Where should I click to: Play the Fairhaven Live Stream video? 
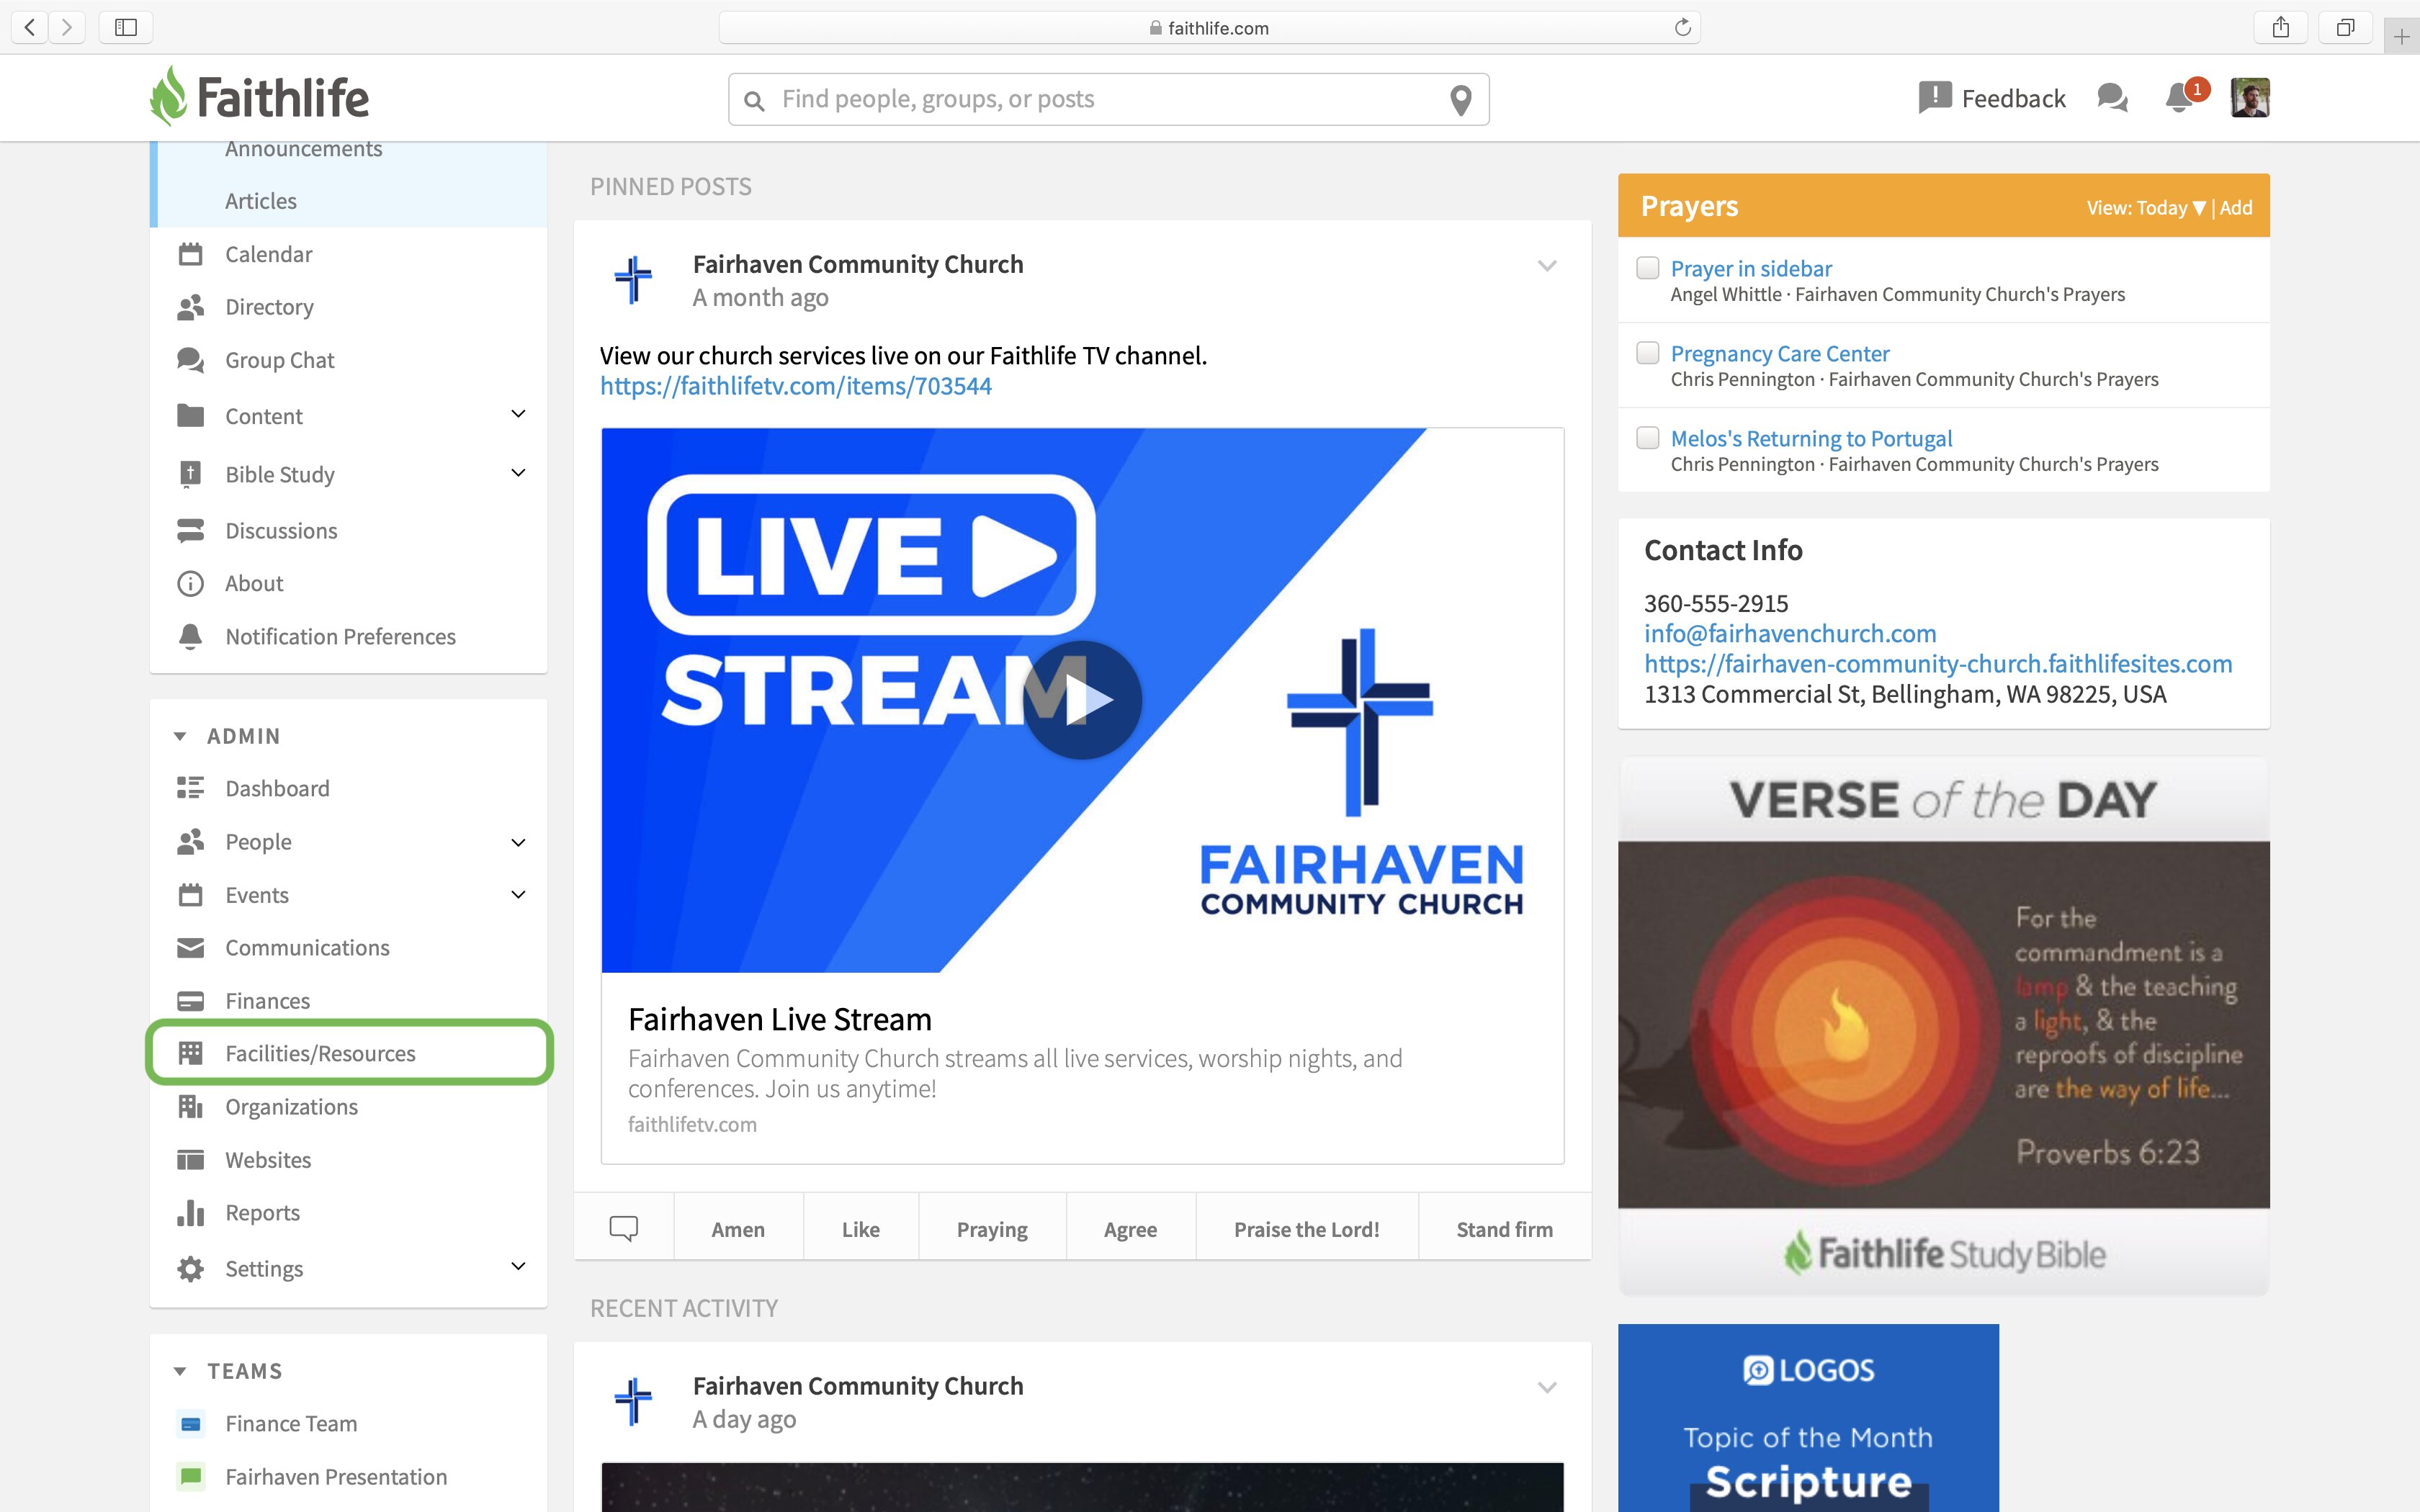1082,700
